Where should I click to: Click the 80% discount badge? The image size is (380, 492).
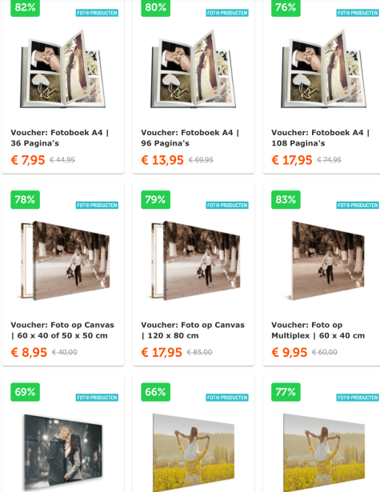pyautogui.click(x=156, y=8)
